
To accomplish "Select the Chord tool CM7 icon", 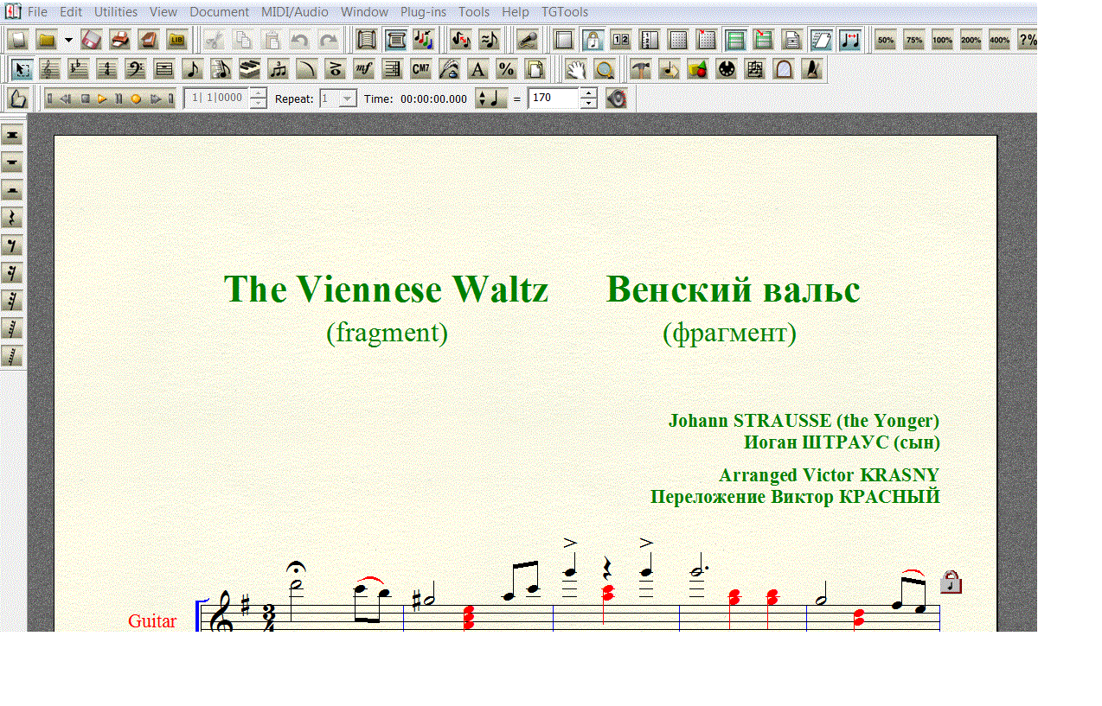I will pos(420,69).
